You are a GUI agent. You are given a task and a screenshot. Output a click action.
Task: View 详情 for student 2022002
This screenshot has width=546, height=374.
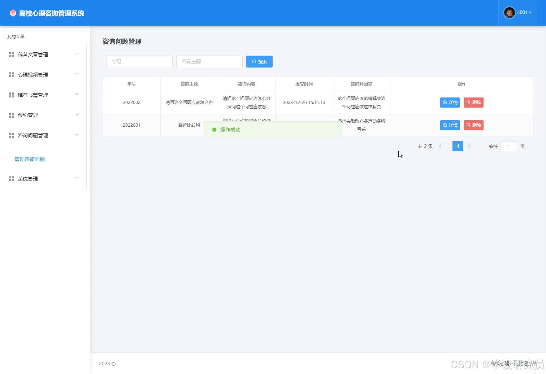coord(450,103)
